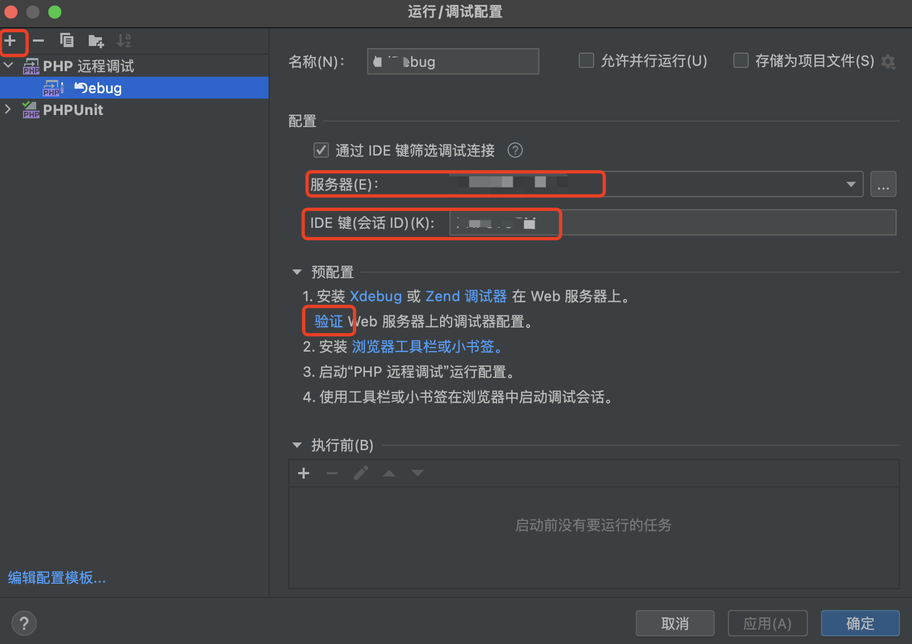Expand the PHPUnit tree node
Screen dimensions: 912x644
8,109
